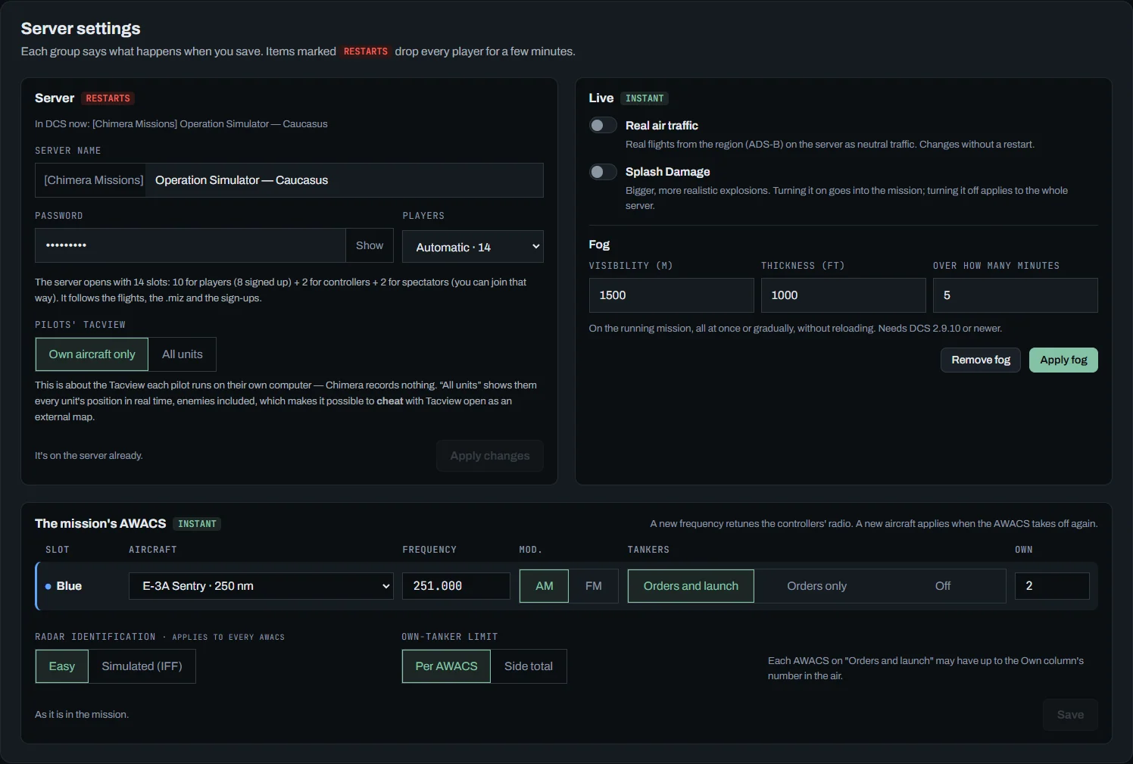The height and width of the screenshot is (764, 1133).
Task: Set tankers to Orders only
Action: [816, 586]
